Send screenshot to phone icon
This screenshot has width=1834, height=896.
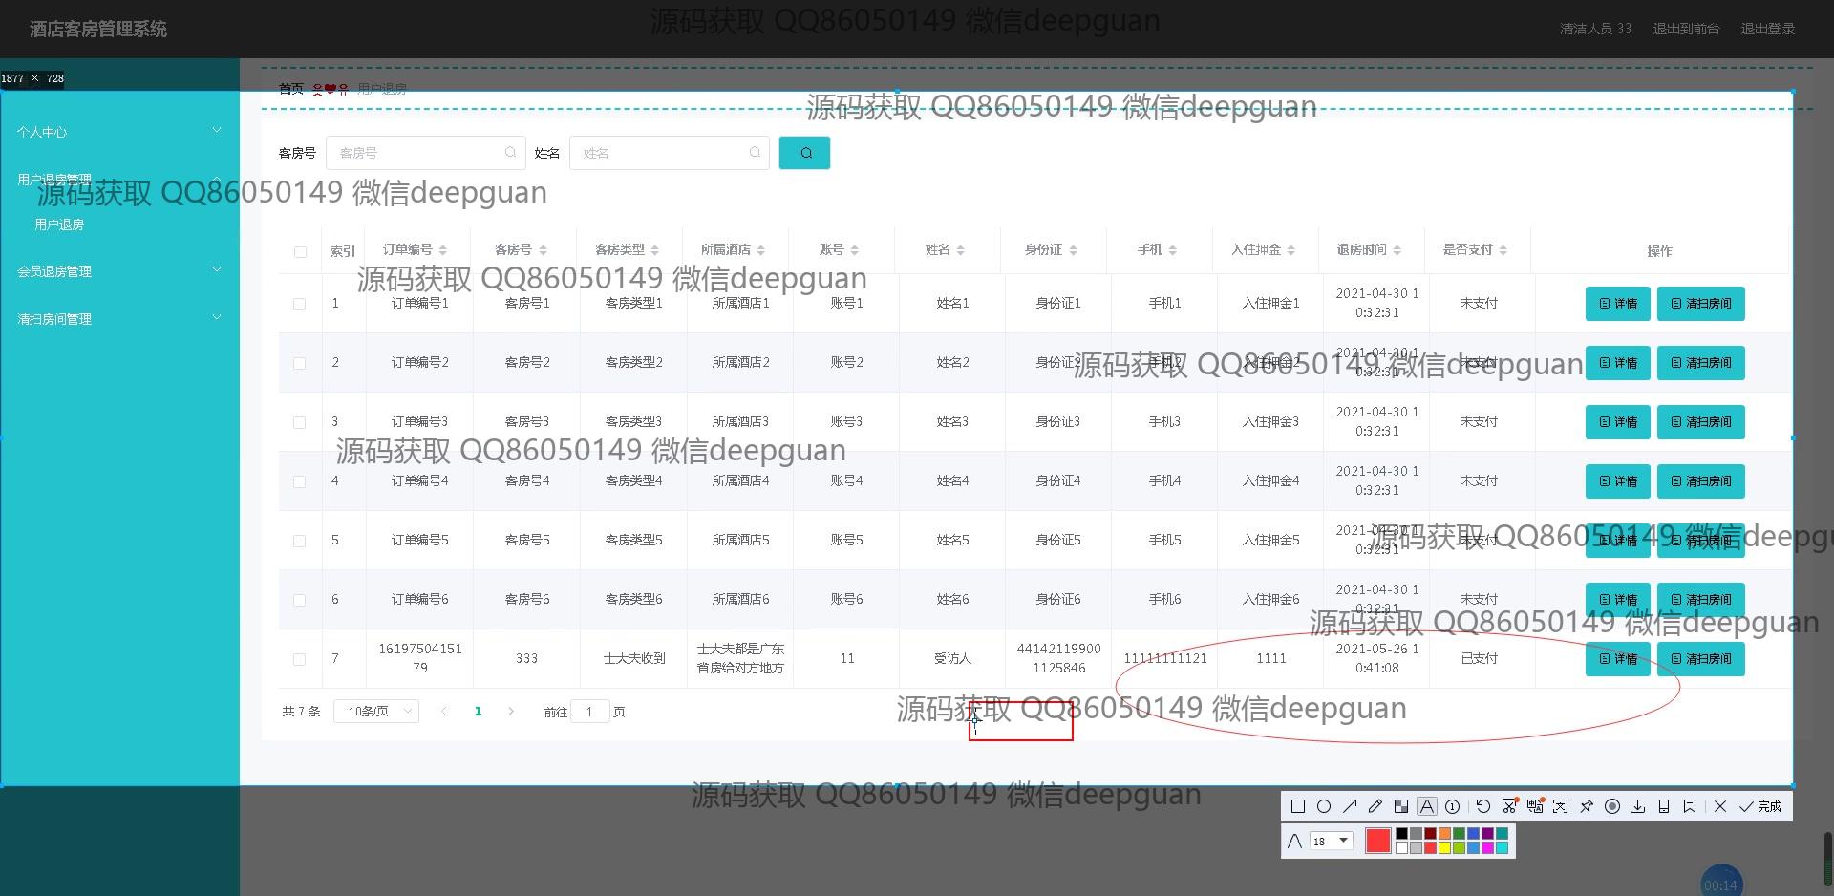[1664, 806]
